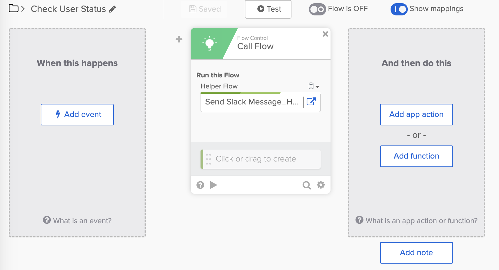Viewport: 499px width, 270px height.
Task: Click the pencil icon to rename Check User Status
Action: pyautogui.click(x=113, y=9)
